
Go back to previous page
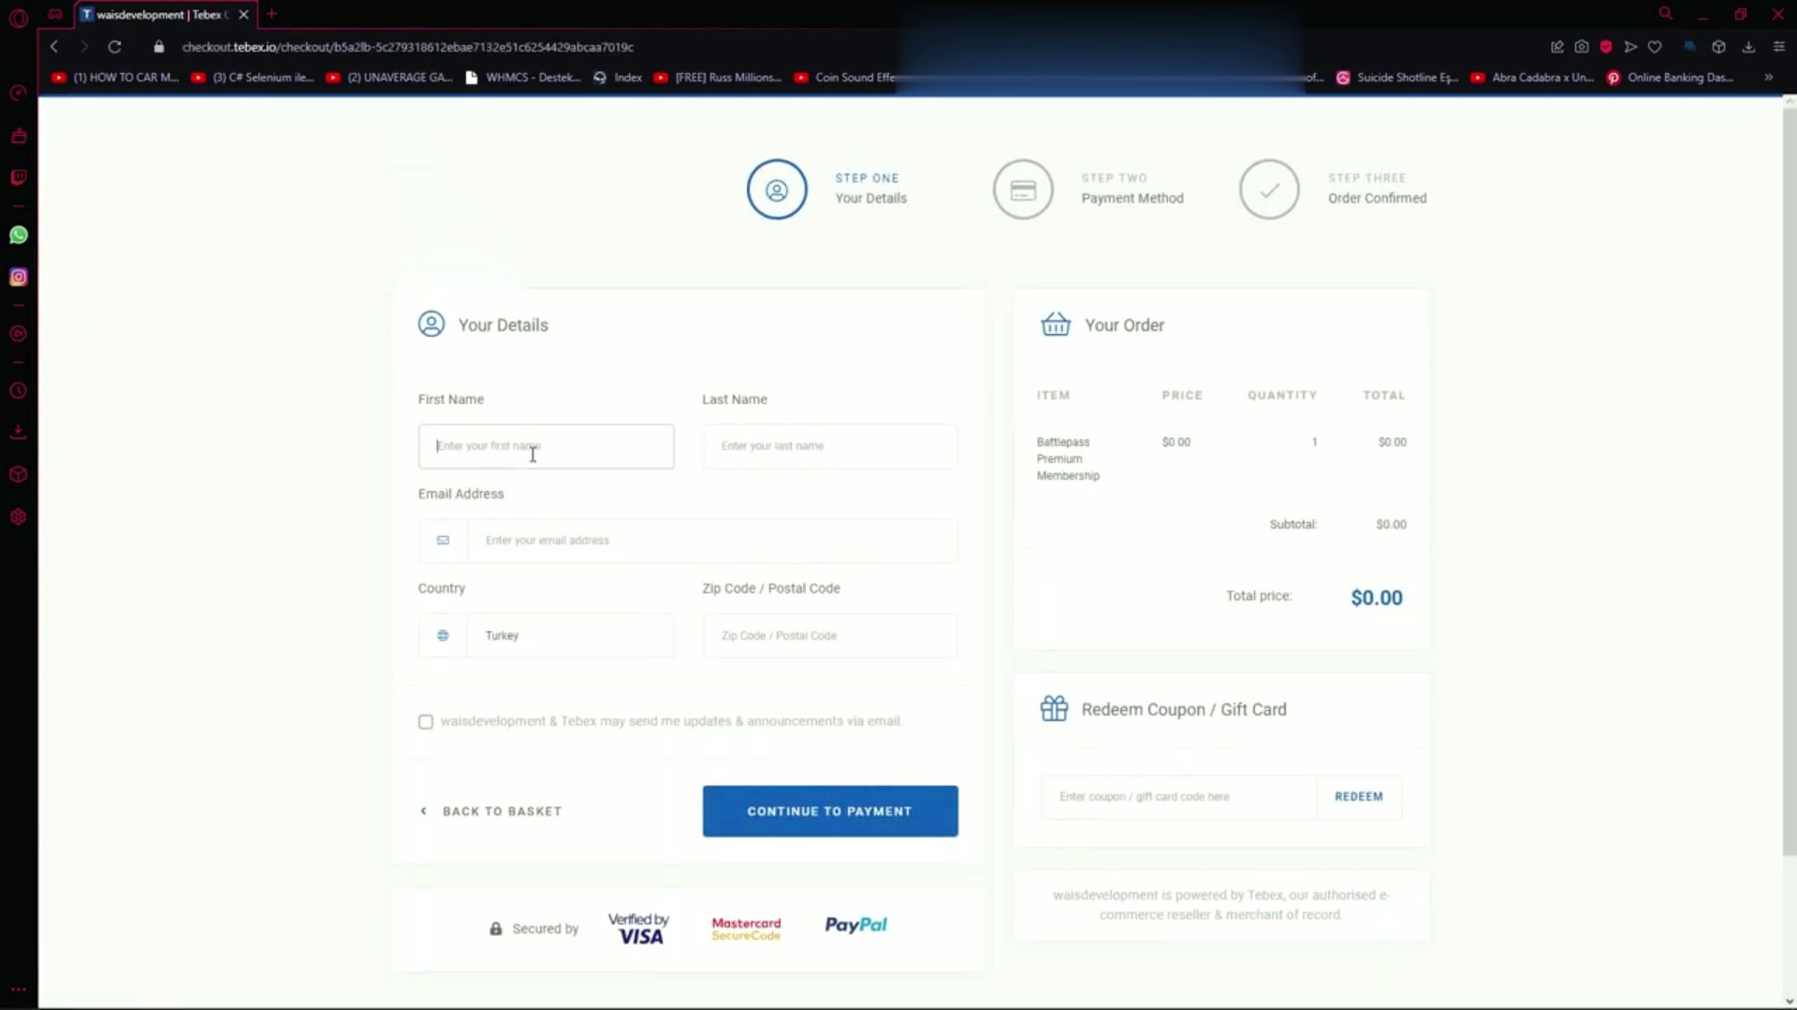click(x=54, y=47)
